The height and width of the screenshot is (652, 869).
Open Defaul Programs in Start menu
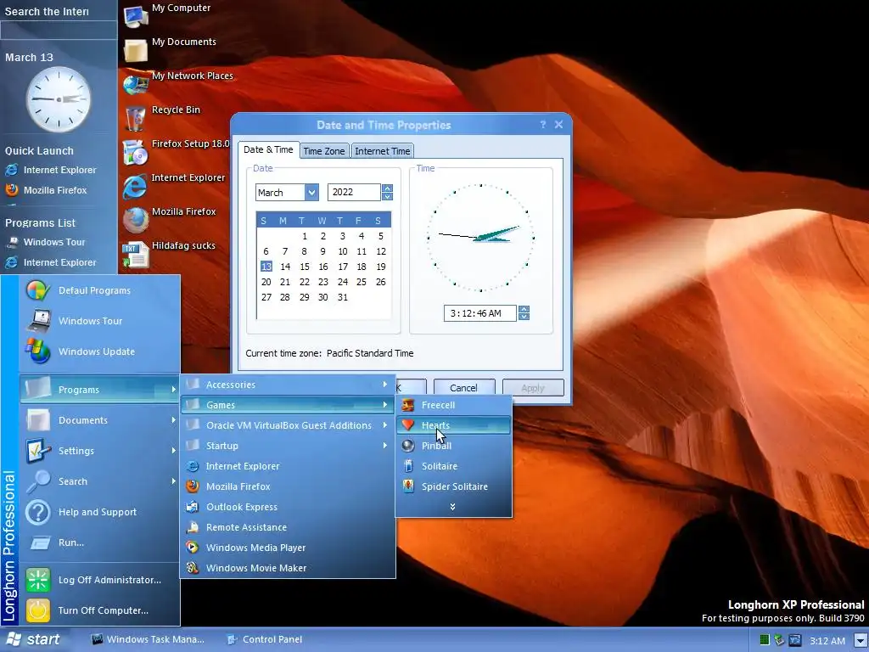click(99, 290)
